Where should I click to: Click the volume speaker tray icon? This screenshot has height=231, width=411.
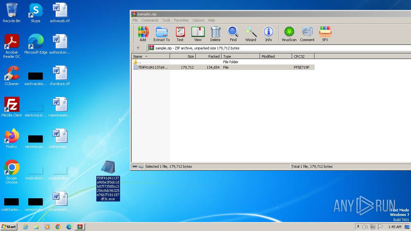point(365,227)
